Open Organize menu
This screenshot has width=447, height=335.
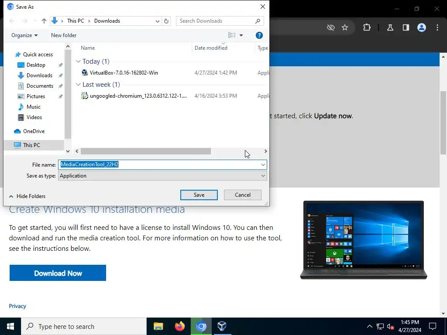coord(24,35)
